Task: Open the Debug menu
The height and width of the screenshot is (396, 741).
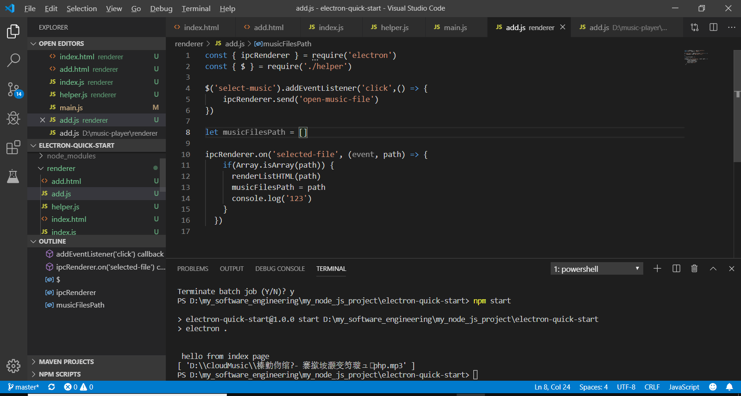Action: pyautogui.click(x=161, y=8)
